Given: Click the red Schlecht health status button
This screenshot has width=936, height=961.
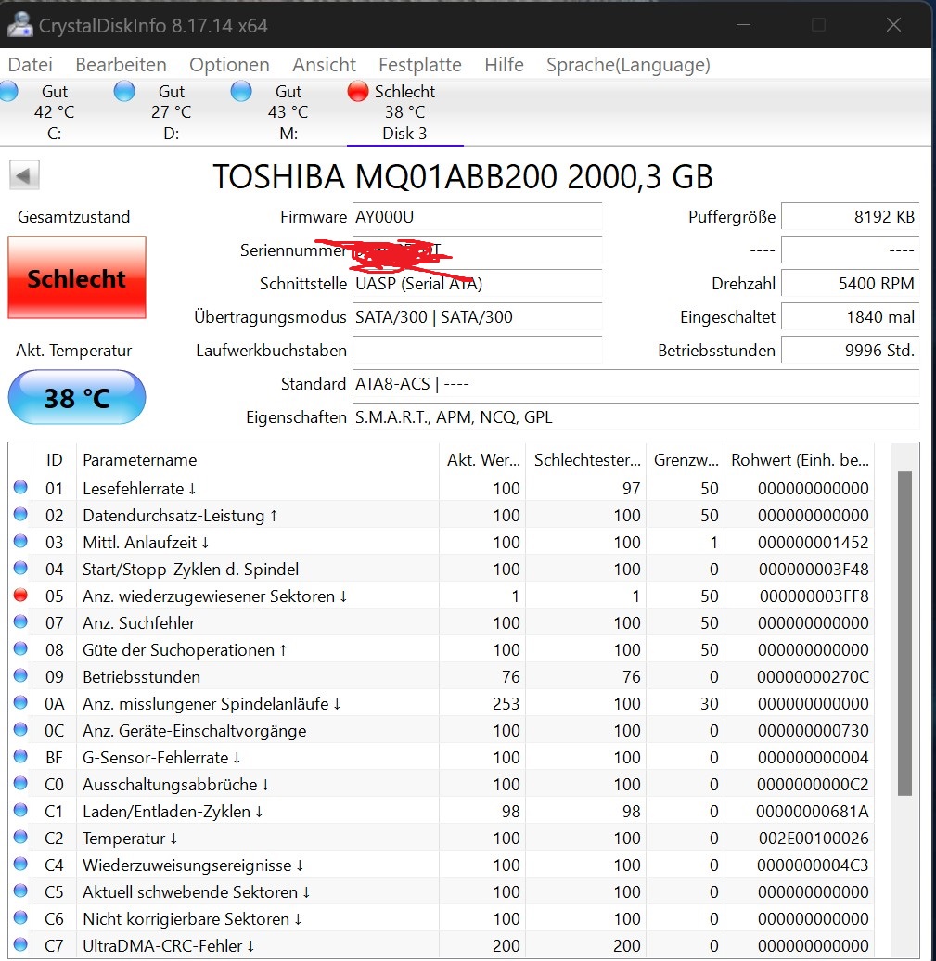Looking at the screenshot, I should [x=77, y=277].
